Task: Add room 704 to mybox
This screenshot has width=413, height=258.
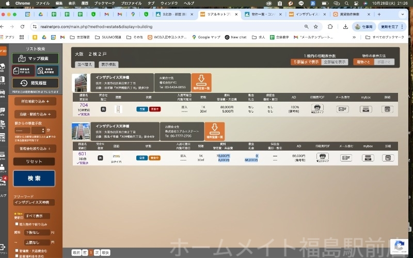Action: (366, 109)
